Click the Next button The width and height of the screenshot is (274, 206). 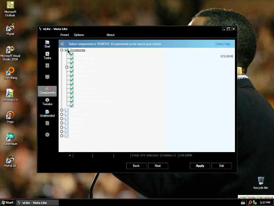tap(158, 166)
